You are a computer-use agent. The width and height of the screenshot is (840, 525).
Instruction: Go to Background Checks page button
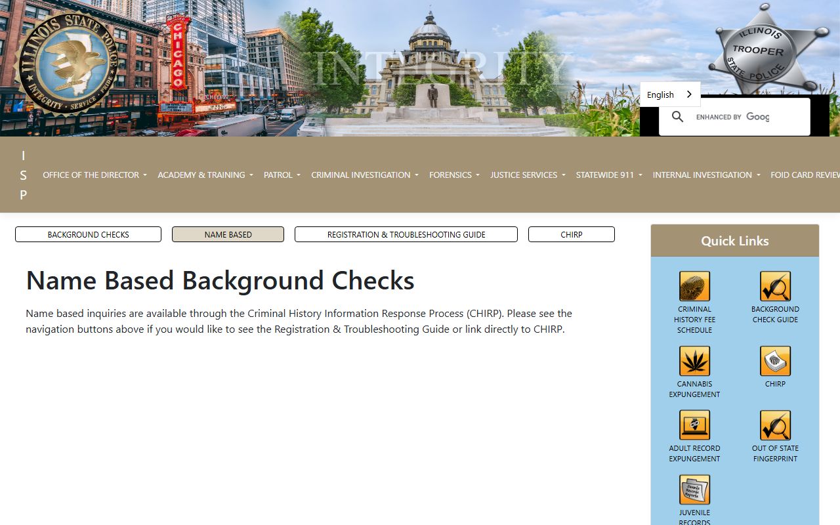click(x=88, y=234)
